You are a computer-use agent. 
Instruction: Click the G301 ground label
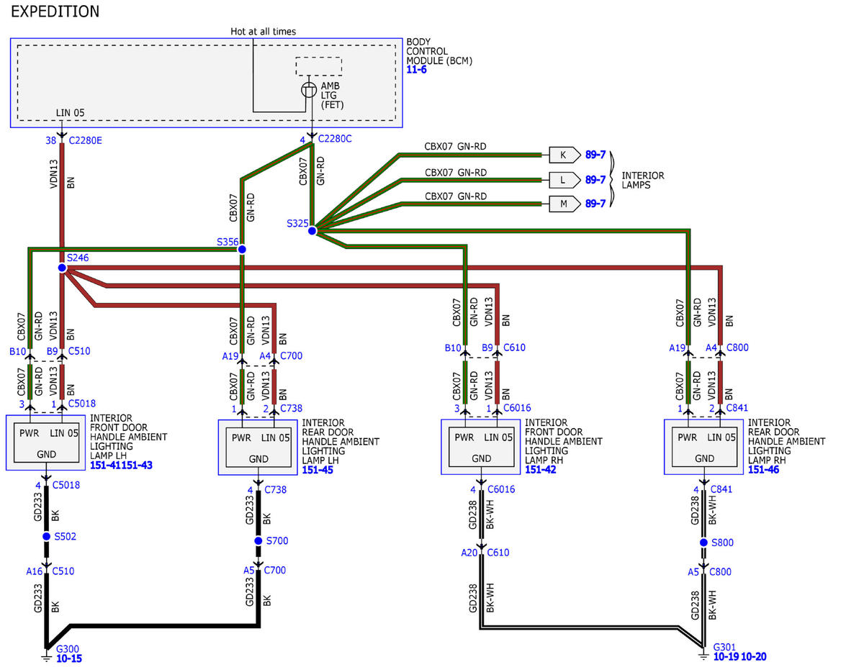click(x=724, y=648)
